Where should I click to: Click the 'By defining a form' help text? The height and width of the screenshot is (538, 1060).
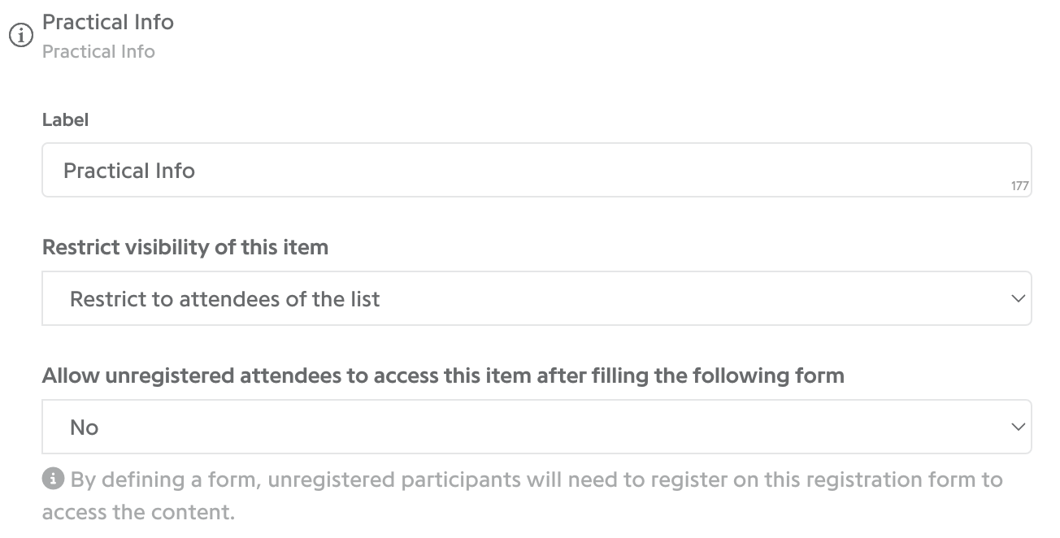(x=537, y=479)
